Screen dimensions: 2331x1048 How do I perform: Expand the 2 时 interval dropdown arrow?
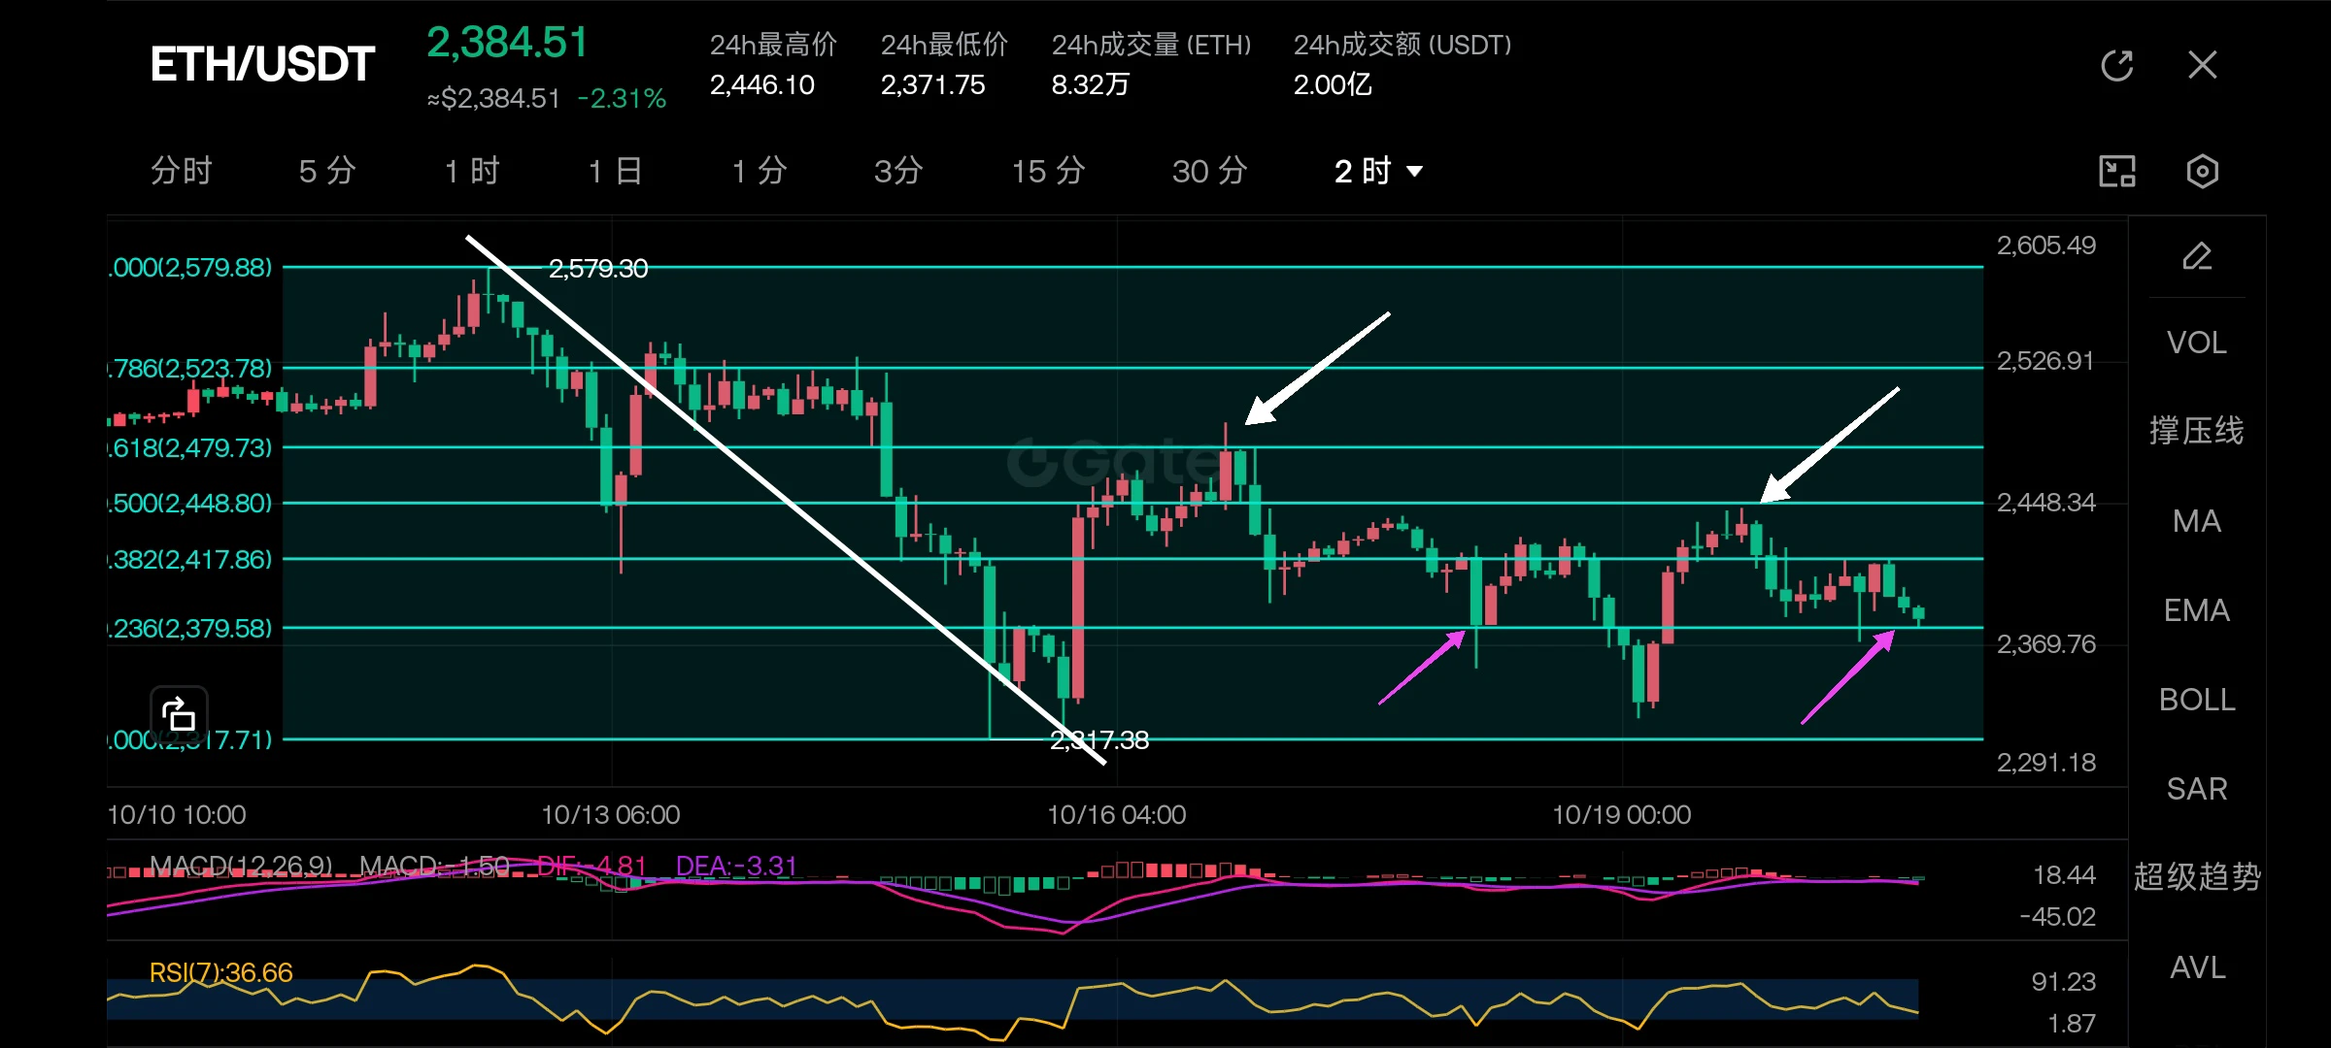[1415, 172]
